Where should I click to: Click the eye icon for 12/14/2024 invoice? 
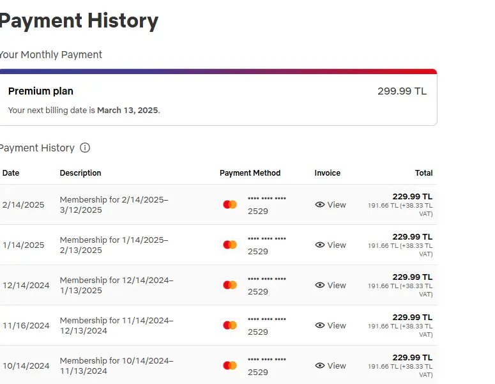tap(320, 285)
